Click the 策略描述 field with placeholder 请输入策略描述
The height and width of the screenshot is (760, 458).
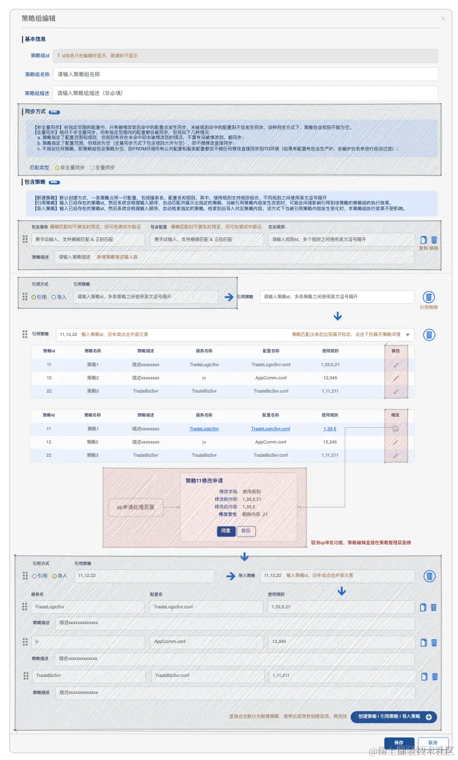[x=235, y=257]
